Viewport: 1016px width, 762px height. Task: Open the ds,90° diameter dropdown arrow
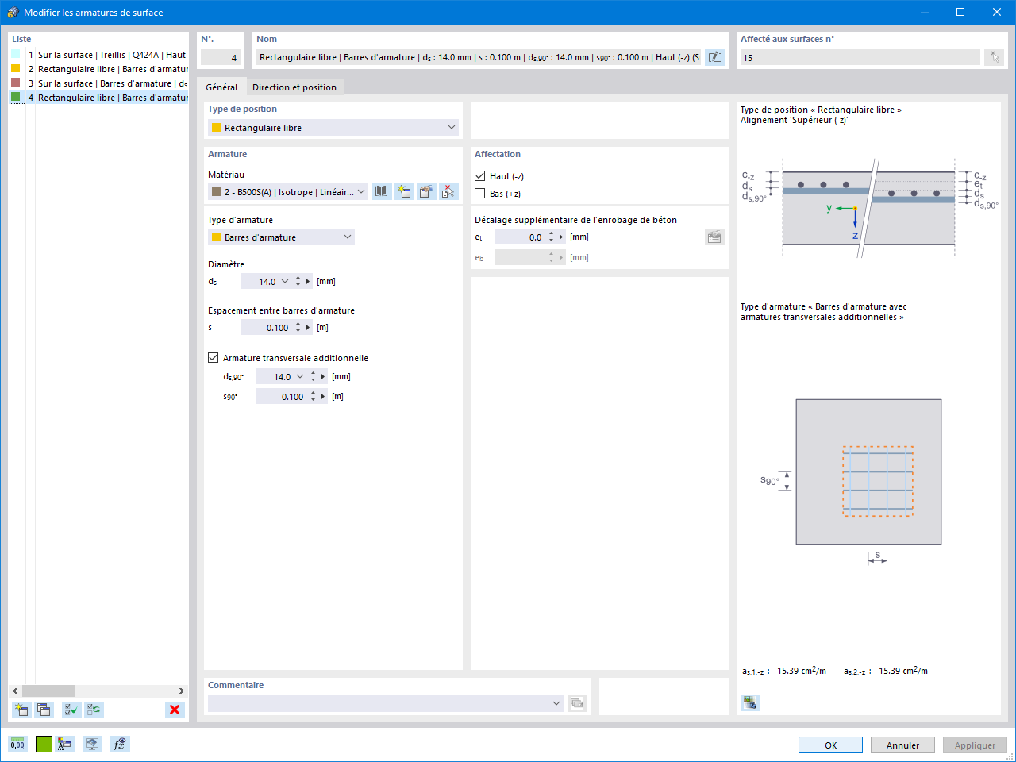pyautogui.click(x=300, y=377)
